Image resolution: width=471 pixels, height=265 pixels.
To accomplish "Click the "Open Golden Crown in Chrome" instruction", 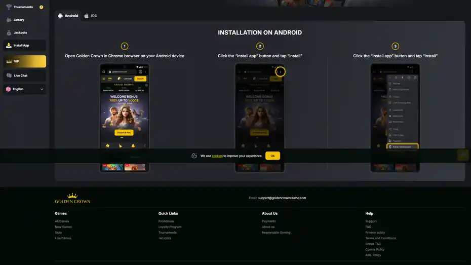I will 125,56.
